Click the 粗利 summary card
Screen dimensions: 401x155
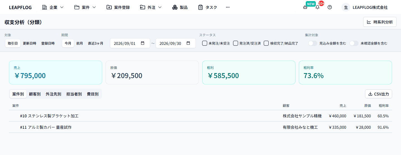pyautogui.click(x=249, y=73)
